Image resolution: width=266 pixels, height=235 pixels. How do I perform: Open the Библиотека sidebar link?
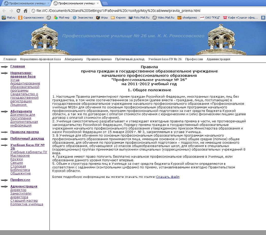click(20, 170)
